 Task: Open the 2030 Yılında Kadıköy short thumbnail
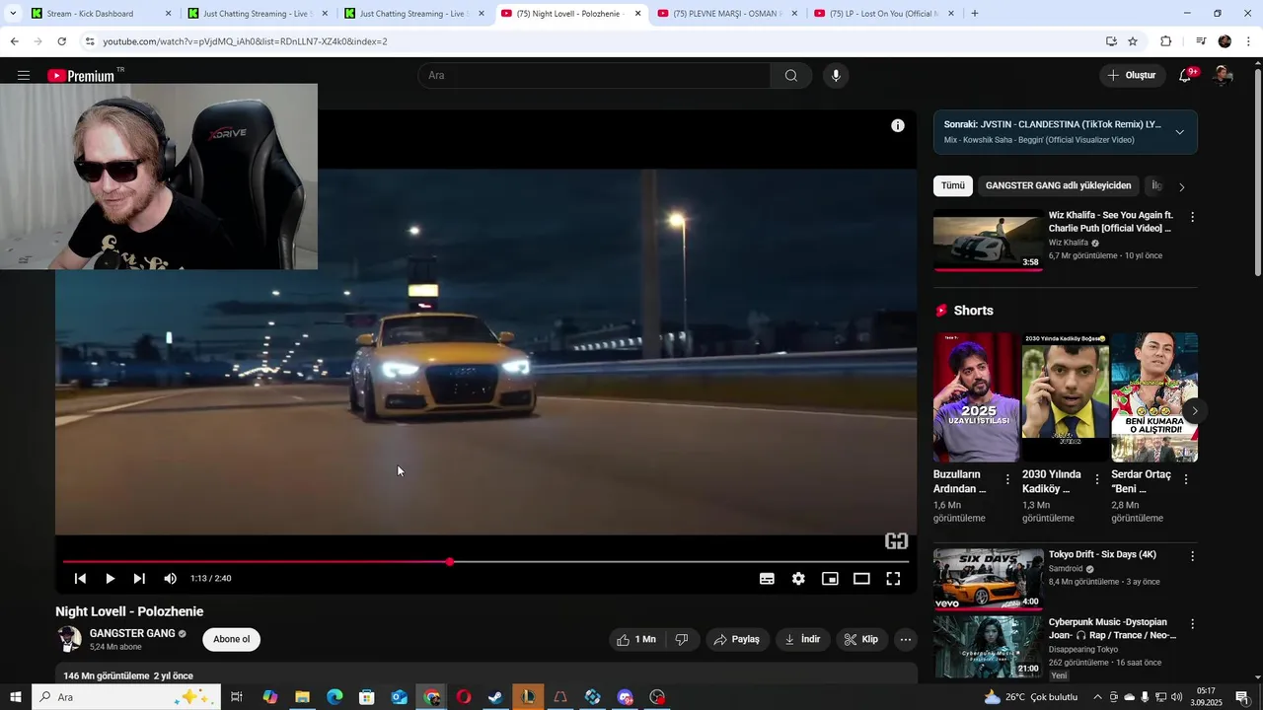pos(1066,396)
